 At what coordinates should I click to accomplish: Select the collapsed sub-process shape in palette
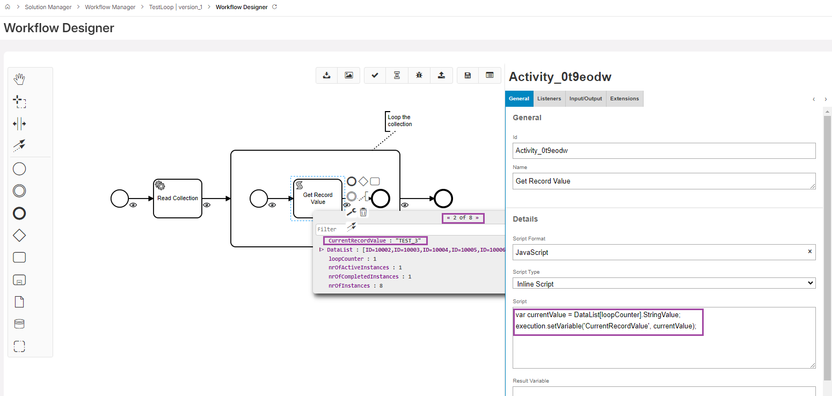point(19,280)
